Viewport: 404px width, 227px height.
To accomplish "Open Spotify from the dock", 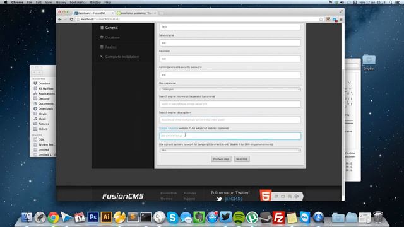I will pos(239,218).
